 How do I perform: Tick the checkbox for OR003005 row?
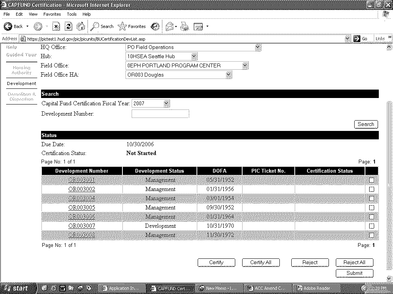click(371, 207)
